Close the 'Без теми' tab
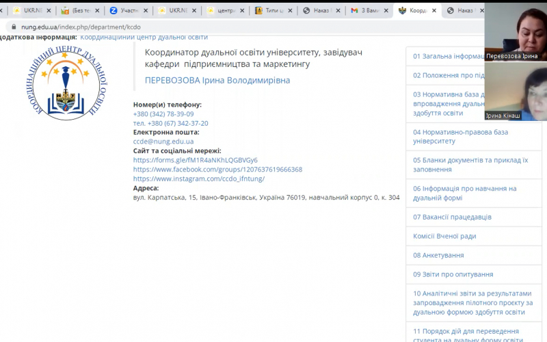Viewport: 547px width, 342px height. coord(97,11)
